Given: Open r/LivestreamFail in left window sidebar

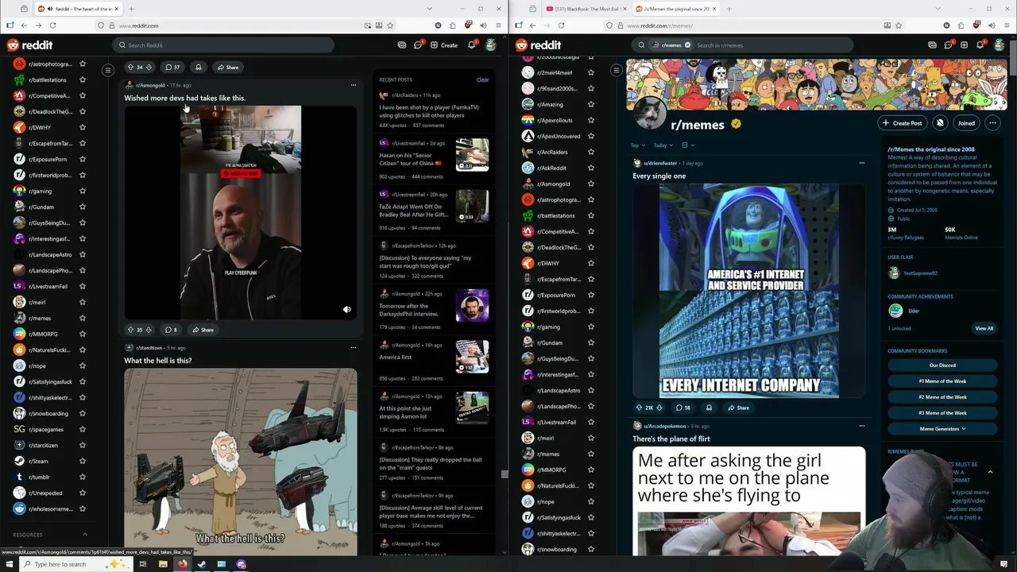Looking at the screenshot, I should coord(48,287).
